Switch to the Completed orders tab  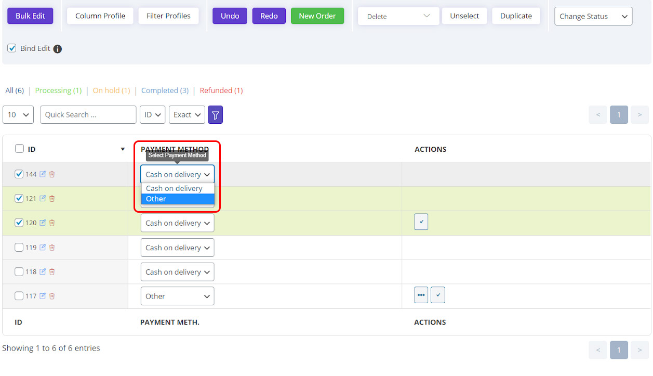coord(165,90)
